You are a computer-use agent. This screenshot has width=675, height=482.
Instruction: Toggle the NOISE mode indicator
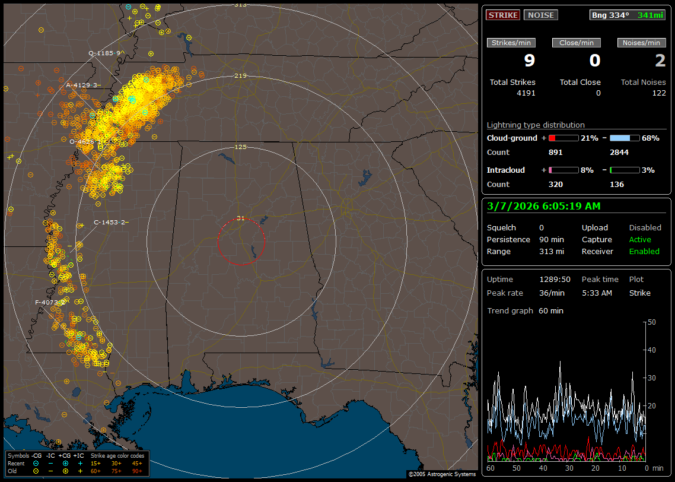[x=540, y=15]
